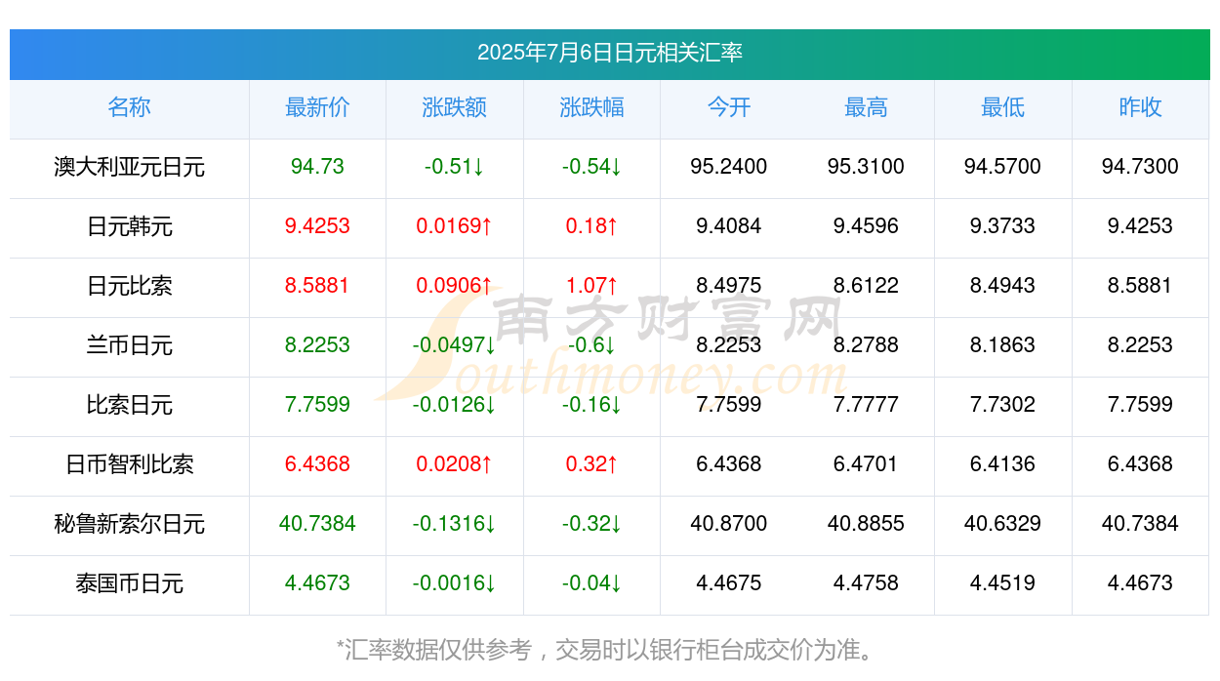Click the 涨跌幅 column header

coord(591,107)
